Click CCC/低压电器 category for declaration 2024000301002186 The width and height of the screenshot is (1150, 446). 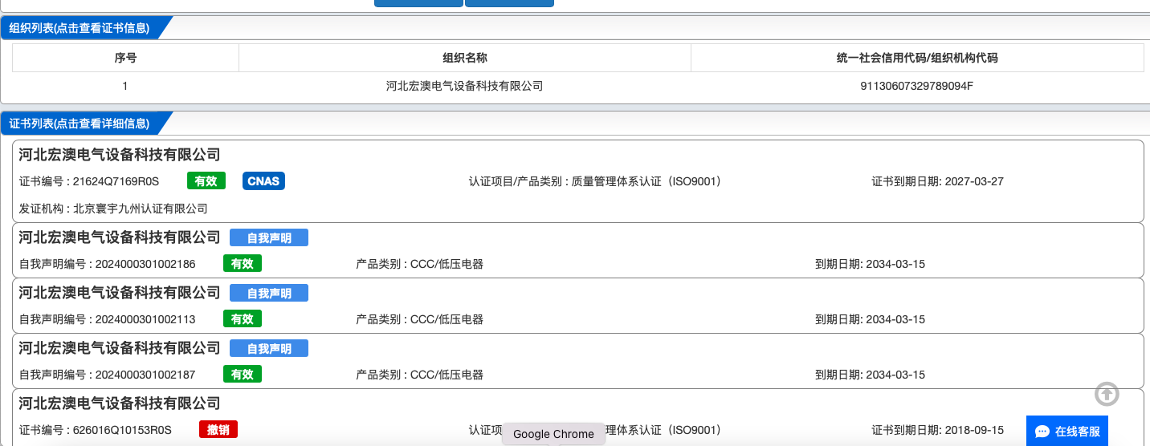pyautogui.click(x=447, y=264)
